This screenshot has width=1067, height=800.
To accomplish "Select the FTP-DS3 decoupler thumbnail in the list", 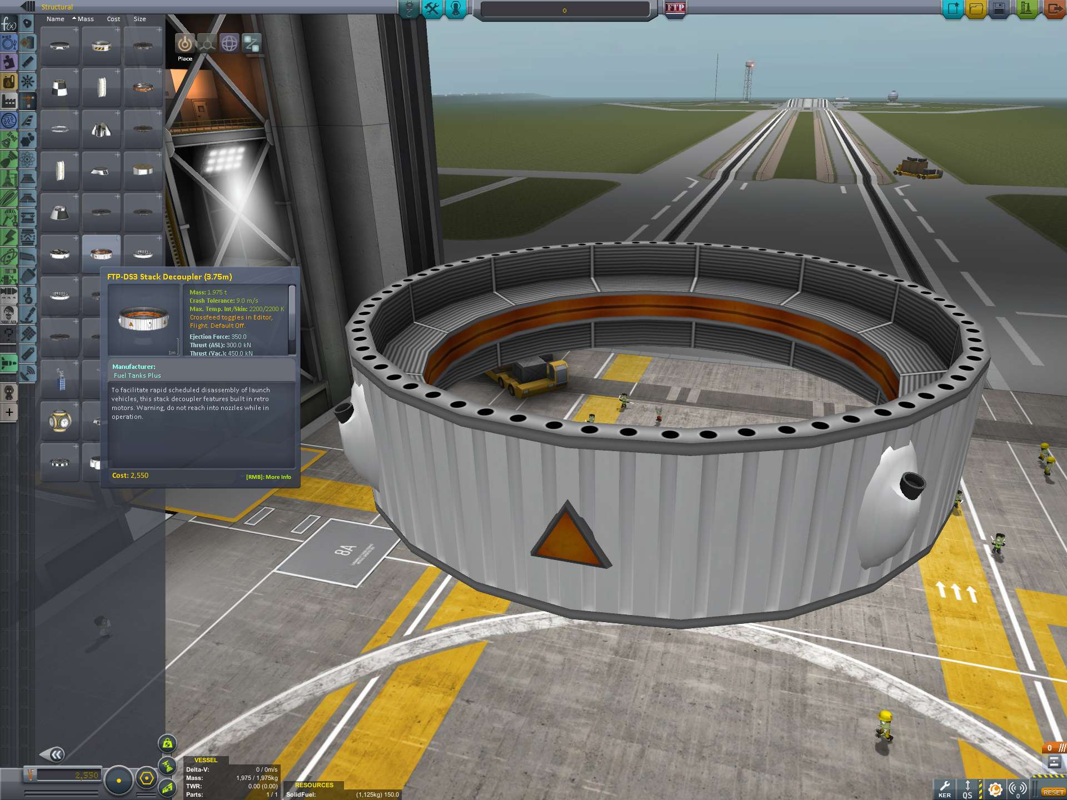I will [101, 254].
